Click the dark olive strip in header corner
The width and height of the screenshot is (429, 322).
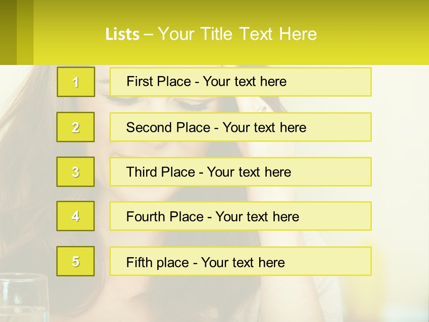tap(8, 32)
